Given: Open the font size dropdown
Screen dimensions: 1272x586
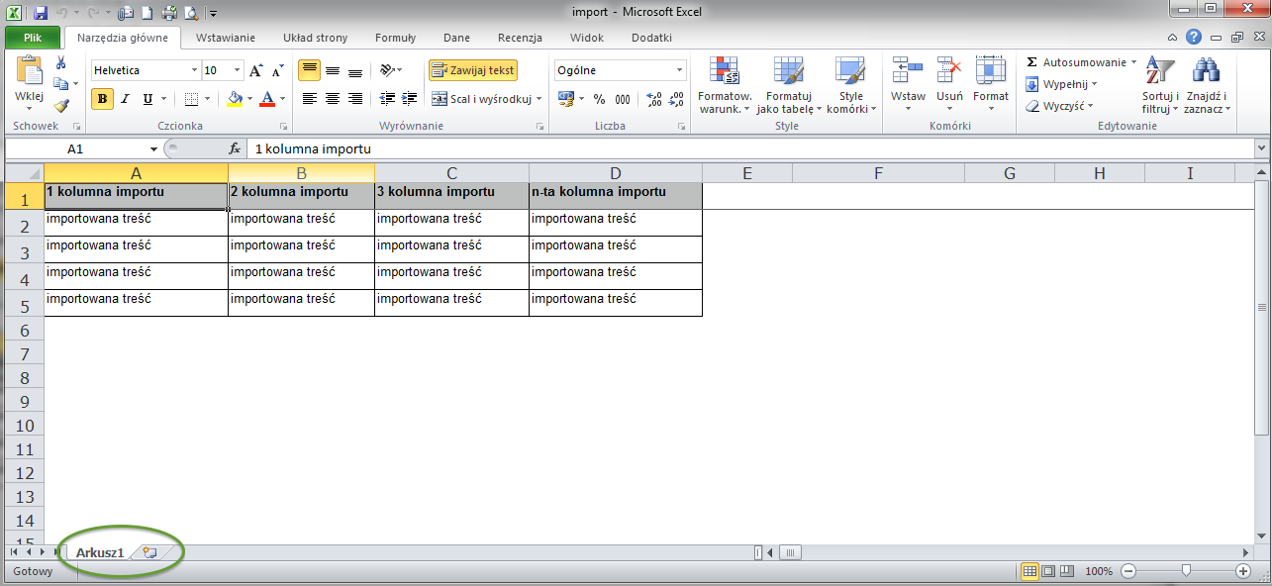Looking at the screenshot, I should click(237, 70).
